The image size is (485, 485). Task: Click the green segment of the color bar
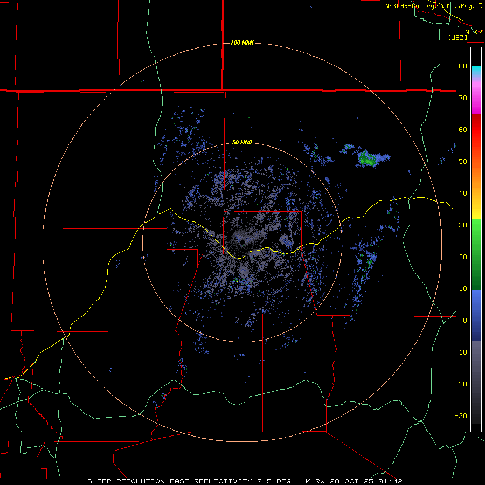click(x=476, y=254)
